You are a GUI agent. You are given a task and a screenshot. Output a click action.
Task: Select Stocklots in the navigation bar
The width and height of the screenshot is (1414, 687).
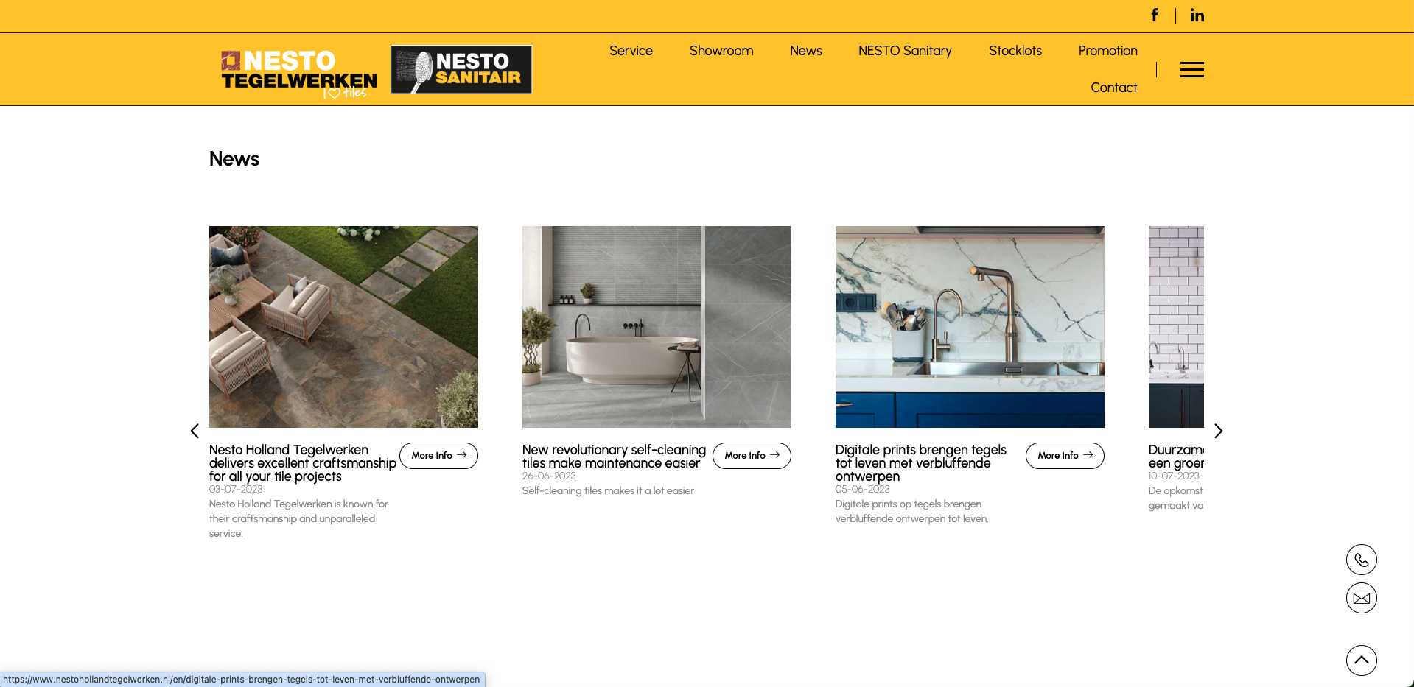[x=1015, y=51]
